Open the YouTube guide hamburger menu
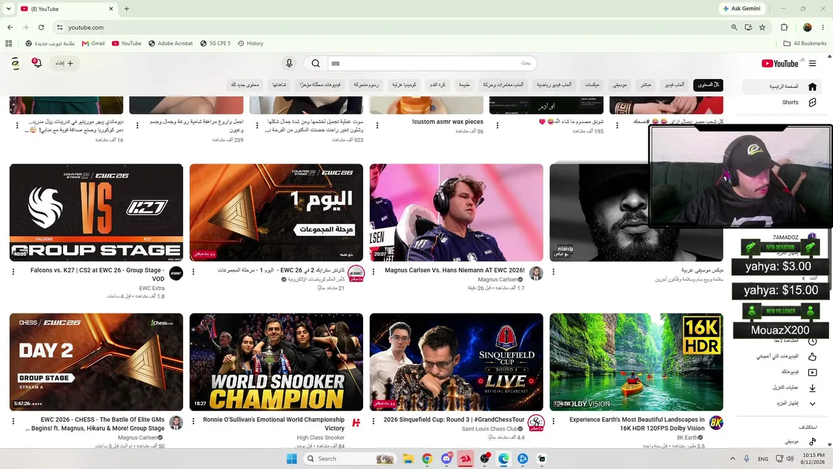 [x=812, y=63]
